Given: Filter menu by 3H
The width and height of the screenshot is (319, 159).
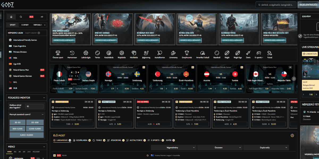Looking at the screenshot, I should (20, 152).
